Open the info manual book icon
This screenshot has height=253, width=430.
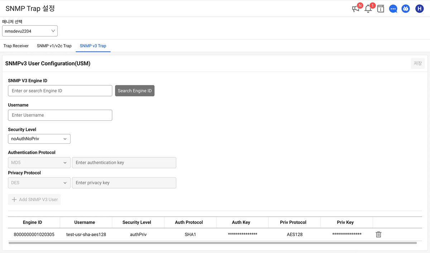[381, 9]
